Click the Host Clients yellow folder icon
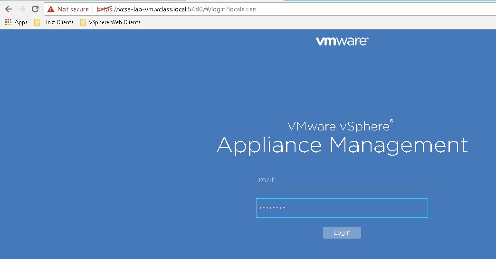 coord(37,22)
